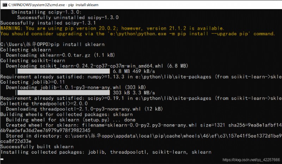
Task: Click the 'Installing collected packages' line
Action: 106,152
